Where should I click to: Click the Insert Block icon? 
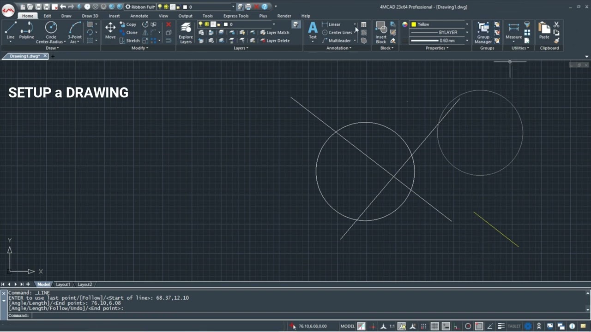tap(381, 32)
